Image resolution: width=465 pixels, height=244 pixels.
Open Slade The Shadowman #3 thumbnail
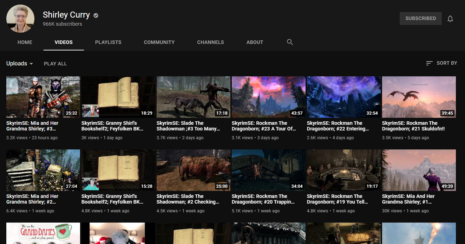coord(194,97)
